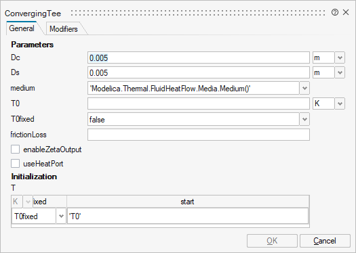Click the medium value field
356x253 pixels.
(193, 88)
